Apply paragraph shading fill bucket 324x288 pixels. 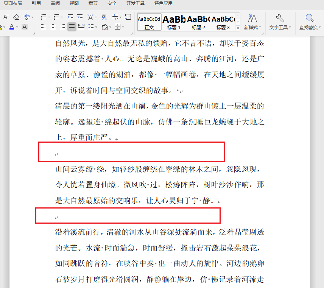(x=105, y=27)
